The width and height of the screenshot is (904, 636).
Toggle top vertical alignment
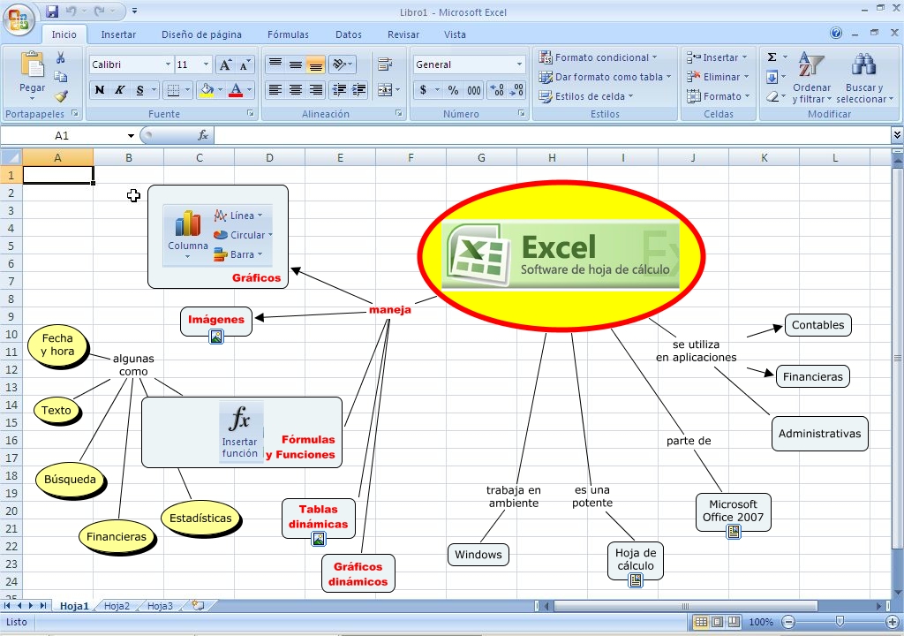point(275,64)
